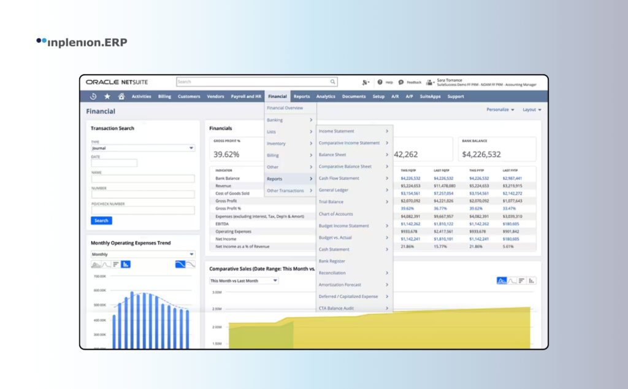Open the Reports tab in navigation bar
This screenshot has height=389, width=628.
pos(302,96)
